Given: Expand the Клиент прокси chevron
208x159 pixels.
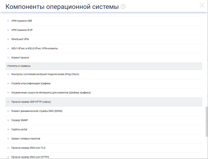Looking at the screenshot, I should click(x=8, y=58).
